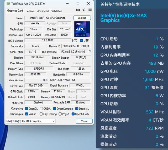Click the Multi-GPU Disabled field
Viewport: 168px width, 150px height.
(x=38, y=102)
